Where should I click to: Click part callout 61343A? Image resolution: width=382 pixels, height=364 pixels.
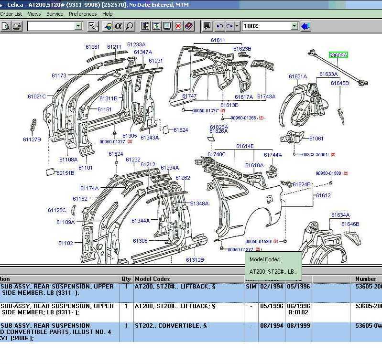tap(150, 138)
